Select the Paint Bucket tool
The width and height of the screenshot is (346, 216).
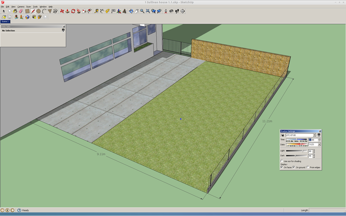[15, 11]
